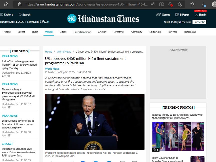This screenshot has height=162, width=216.
Task: Click the 'Published on Sep 08, 2022 01:43 PM IST' text
Action: [68, 72]
